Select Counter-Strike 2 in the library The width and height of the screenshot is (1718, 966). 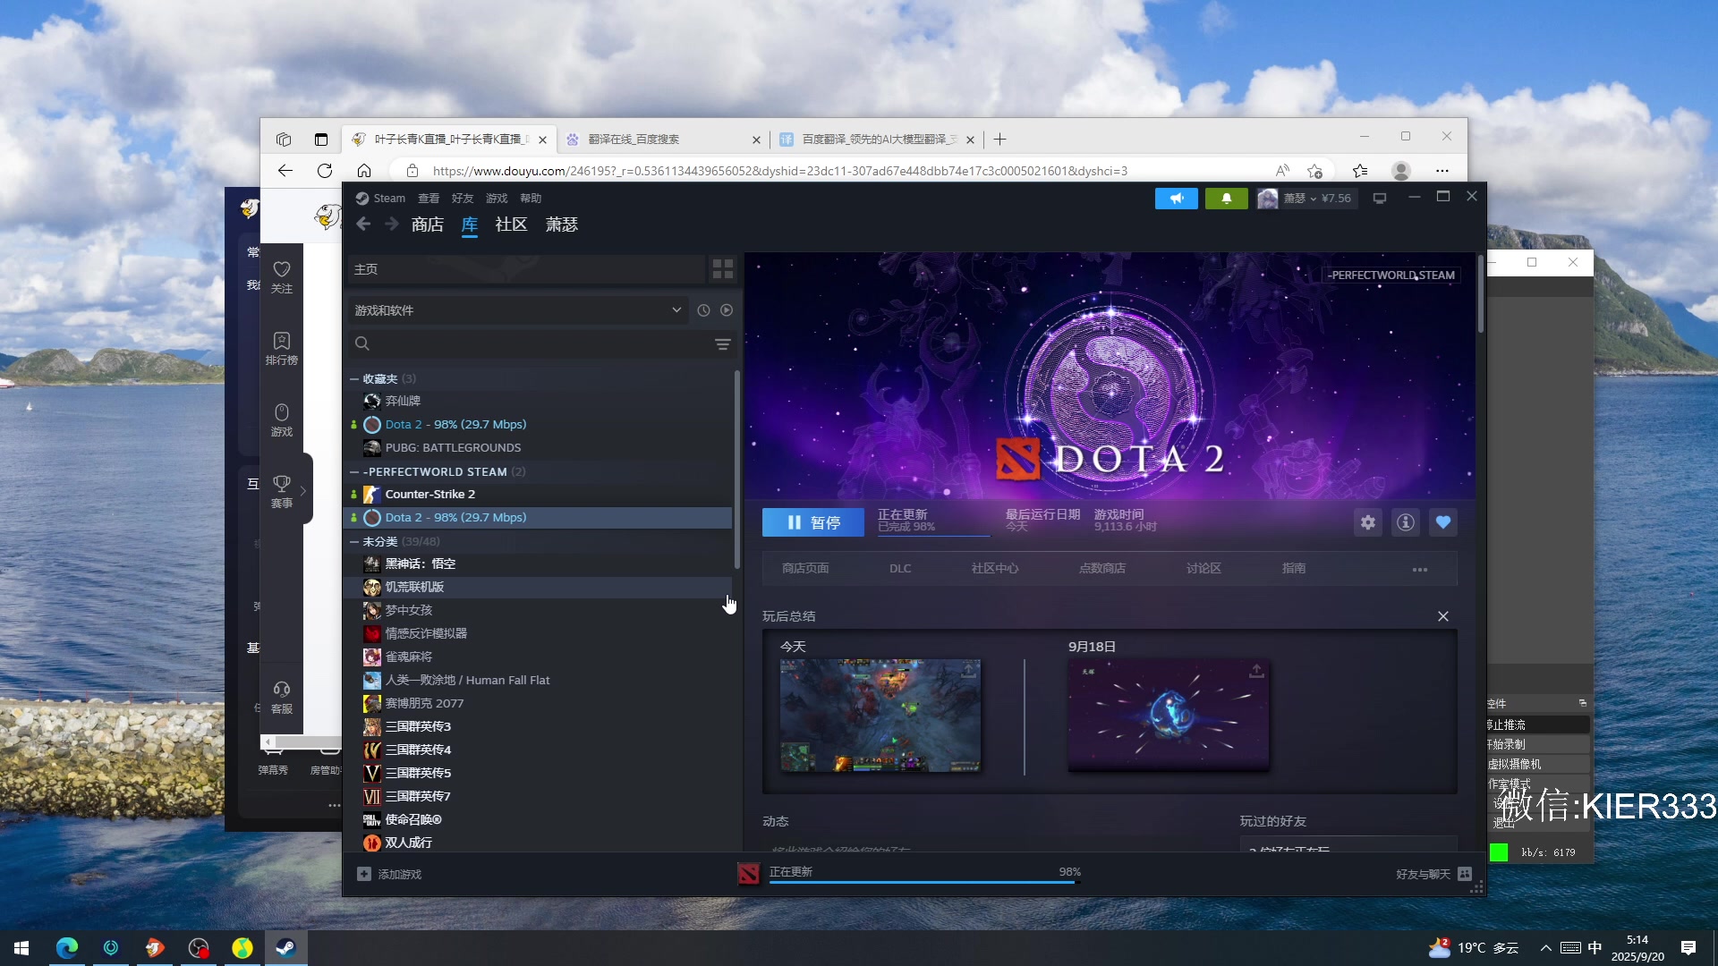pyautogui.click(x=539, y=495)
